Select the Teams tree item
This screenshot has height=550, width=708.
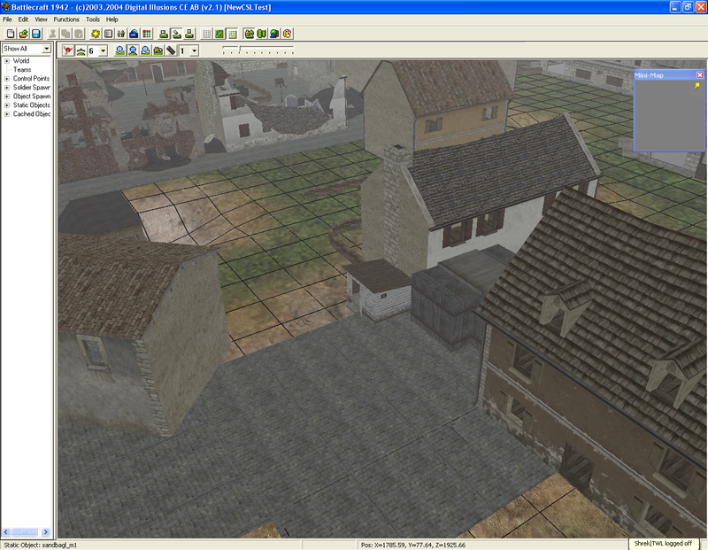pos(22,70)
